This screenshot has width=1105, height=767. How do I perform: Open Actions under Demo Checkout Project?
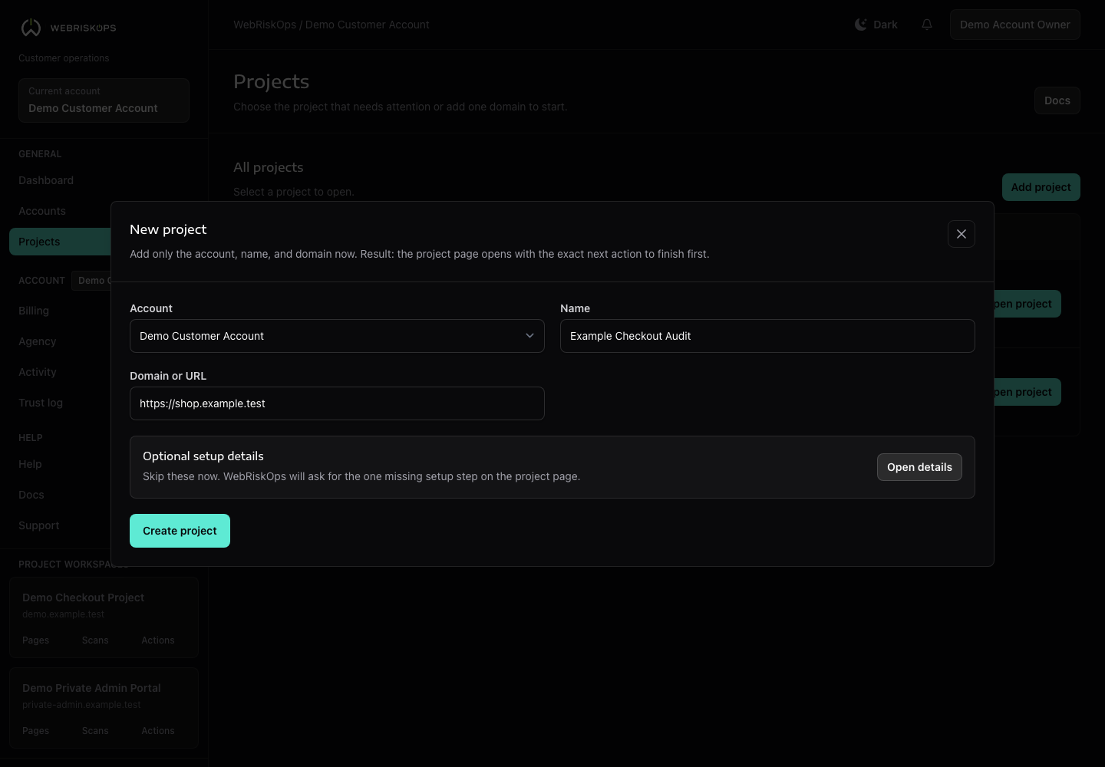coord(158,640)
